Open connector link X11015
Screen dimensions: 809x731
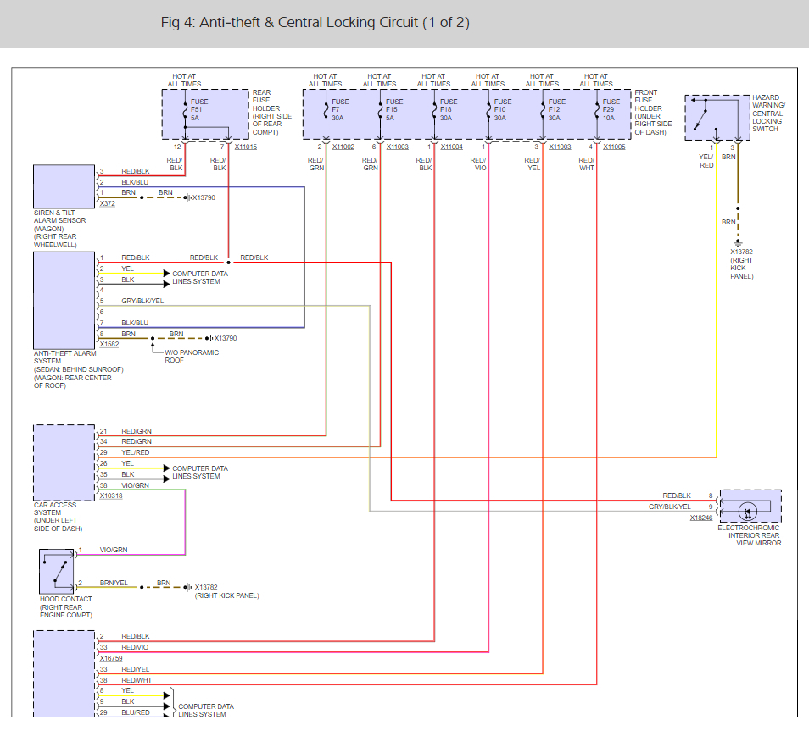[x=246, y=147]
